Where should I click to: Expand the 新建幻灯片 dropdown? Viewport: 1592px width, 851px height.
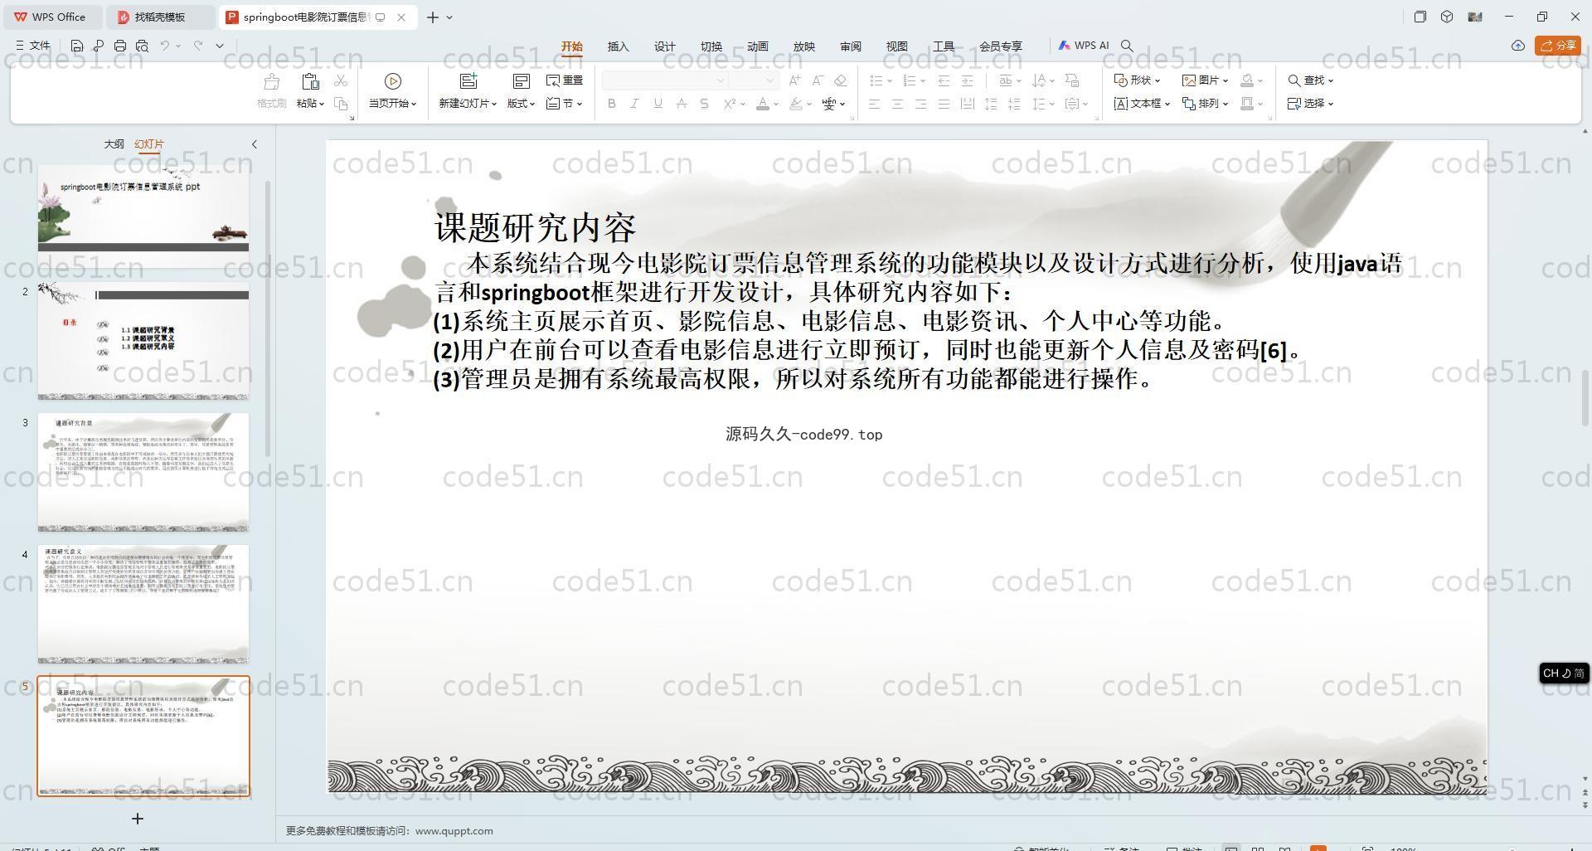tap(468, 104)
